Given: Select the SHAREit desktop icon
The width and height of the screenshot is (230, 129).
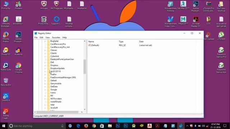Looking at the screenshot, I should [x=6, y=97].
